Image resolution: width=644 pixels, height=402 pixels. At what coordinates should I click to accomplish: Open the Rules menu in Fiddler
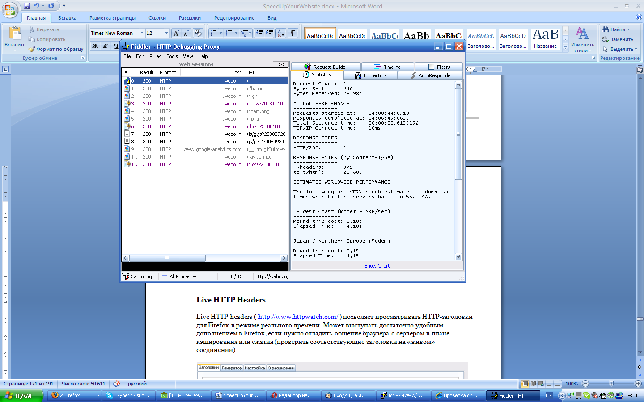pyautogui.click(x=155, y=56)
